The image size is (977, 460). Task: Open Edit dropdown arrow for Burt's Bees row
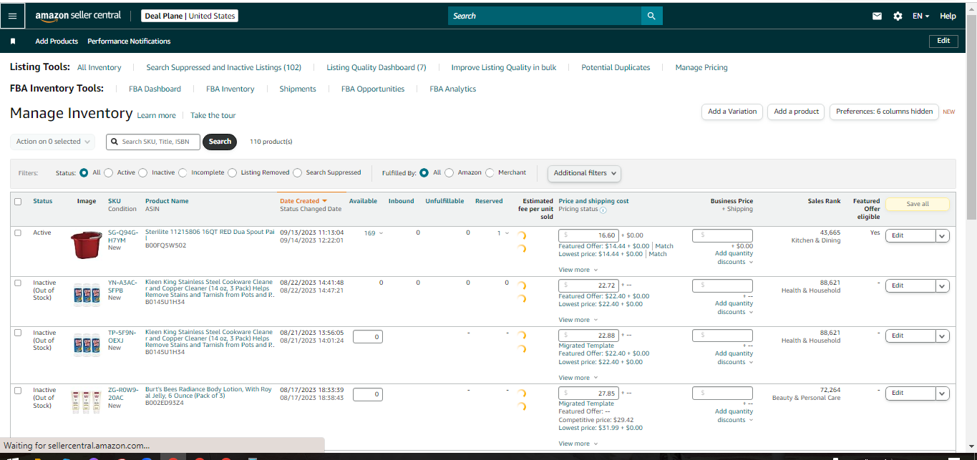click(x=942, y=393)
